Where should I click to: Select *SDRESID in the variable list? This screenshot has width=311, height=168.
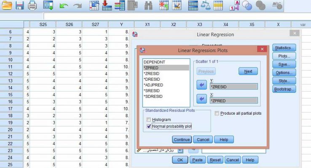(x=166, y=97)
